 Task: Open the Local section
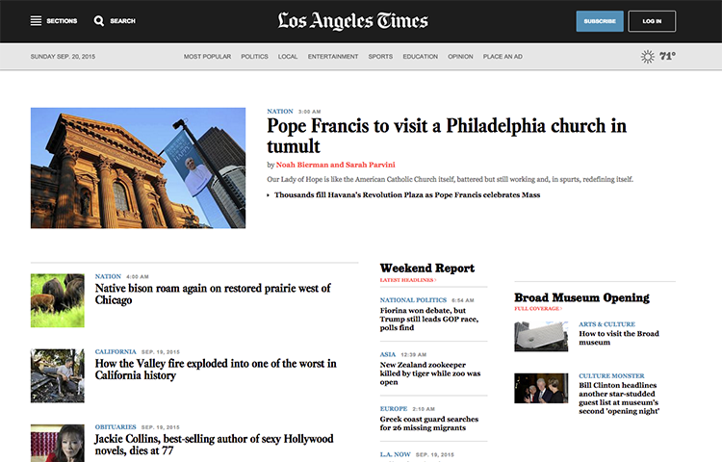(x=288, y=57)
